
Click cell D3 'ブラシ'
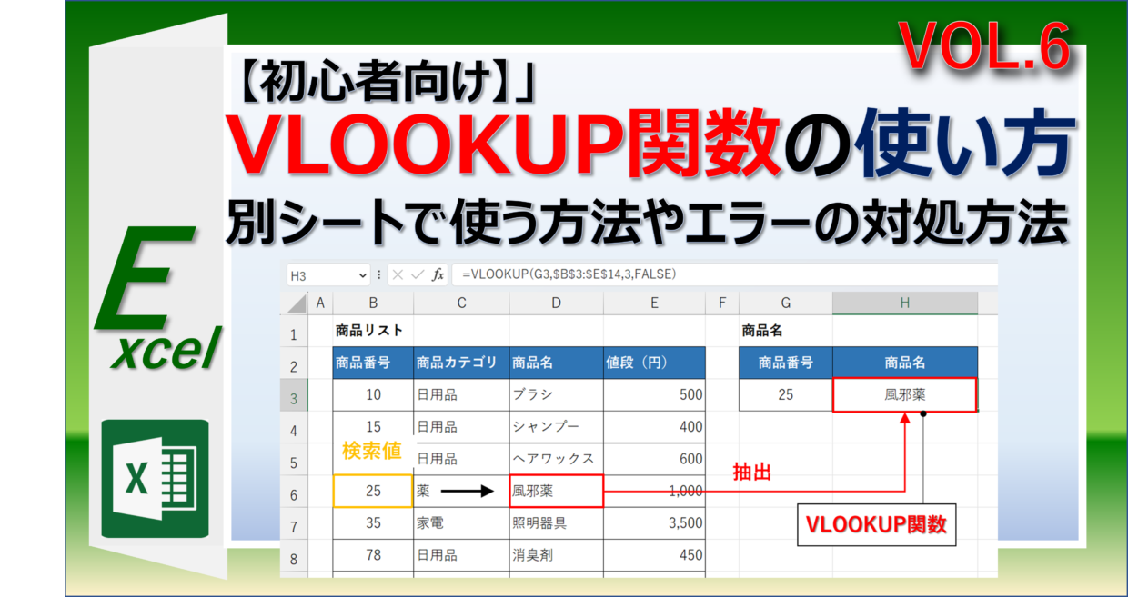pyautogui.click(x=556, y=394)
